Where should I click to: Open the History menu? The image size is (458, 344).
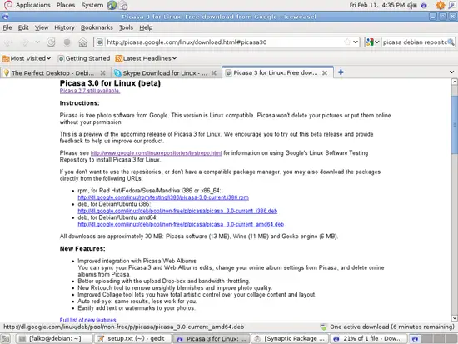64,27
